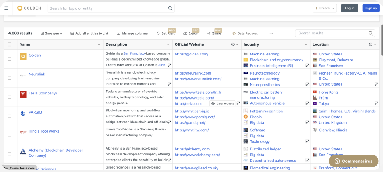The image size is (383, 172).
Task: Click the magnifier icon in topic search
Action: 170,8
